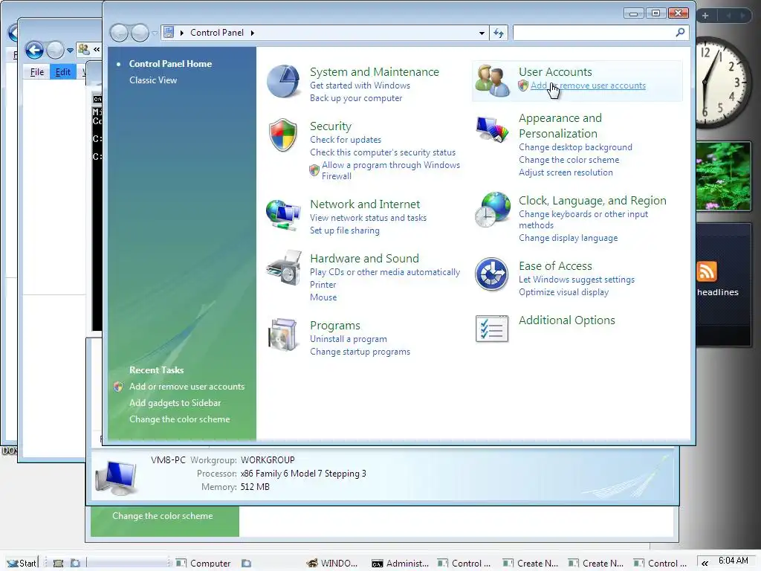
Task: Open the recent pages dropdown in background window
Action: [x=70, y=51]
